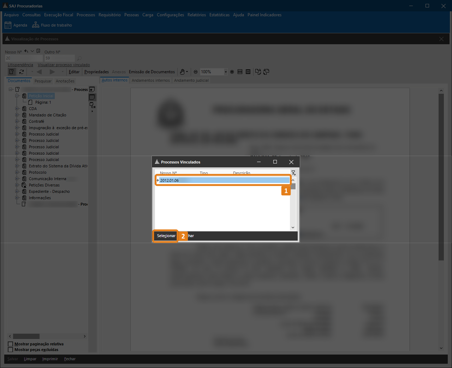Click the zoom in plus icon
Viewport: 452px width, 368px height.
click(x=232, y=72)
